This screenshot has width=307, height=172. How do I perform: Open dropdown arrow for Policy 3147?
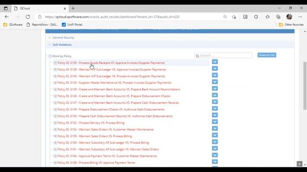215,102
